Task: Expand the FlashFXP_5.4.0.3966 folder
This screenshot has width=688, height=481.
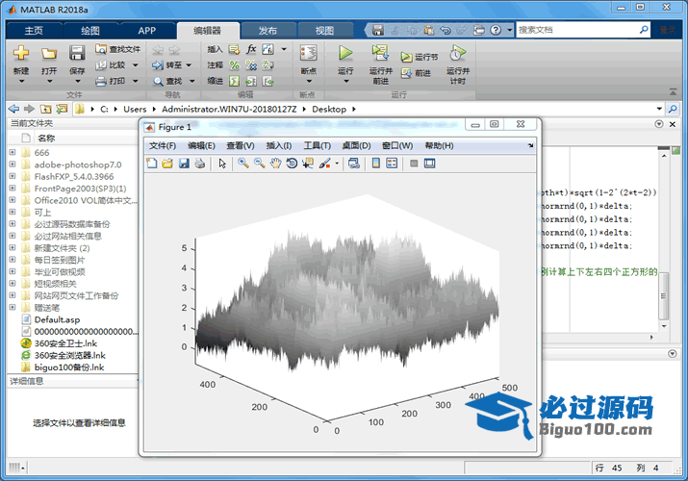Action: click(x=12, y=176)
